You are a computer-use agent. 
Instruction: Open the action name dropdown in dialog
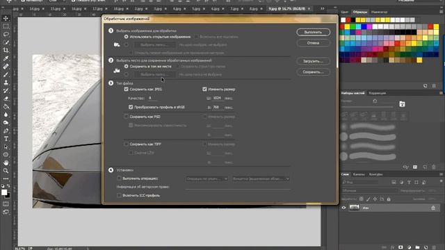pos(261,179)
